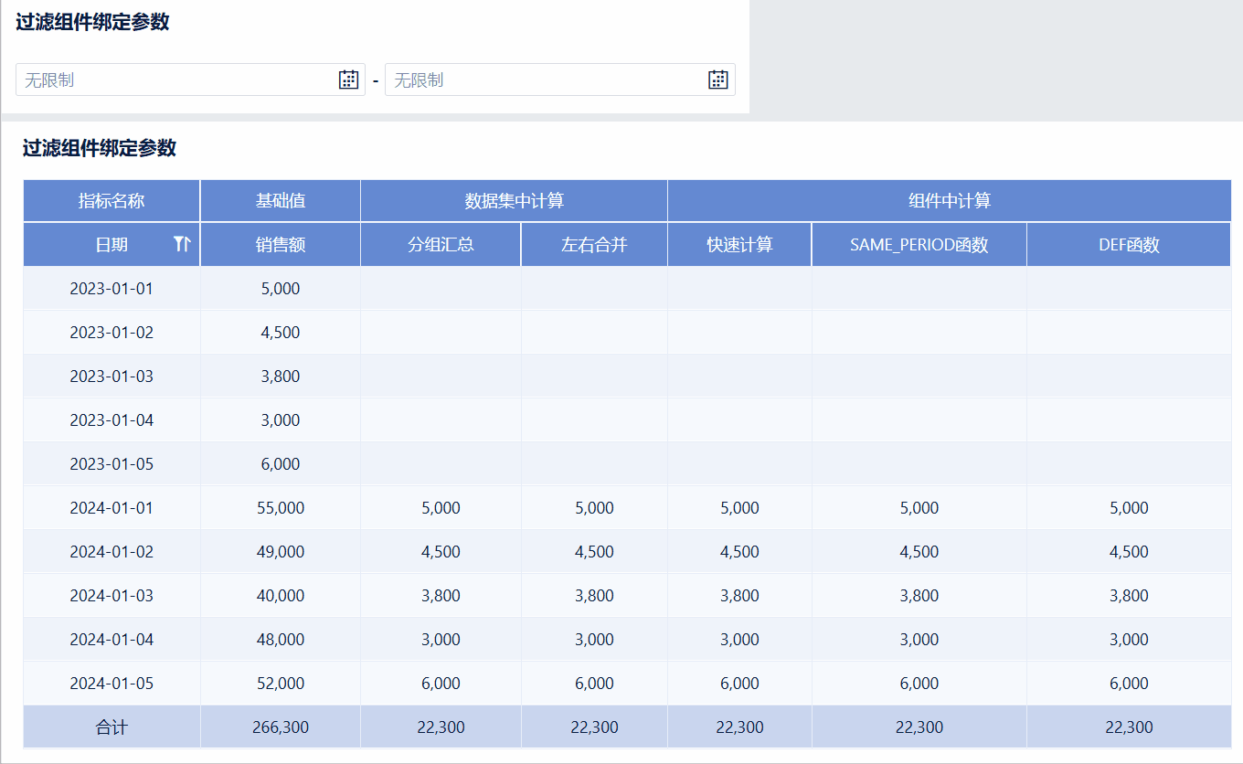
Task: Select date cell 2023-01-02
Action: (112, 333)
